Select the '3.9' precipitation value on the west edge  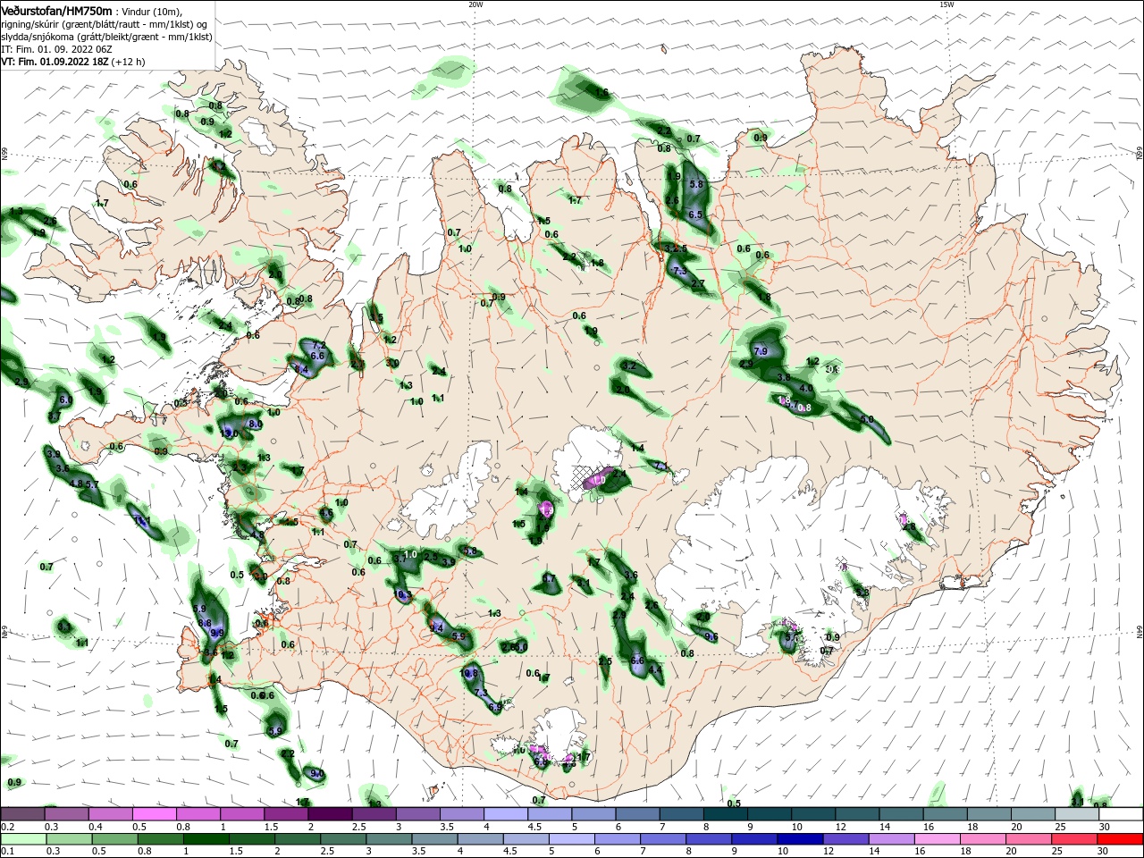pyautogui.click(x=53, y=454)
